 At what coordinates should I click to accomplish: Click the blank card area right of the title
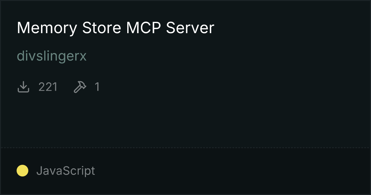coord(291,28)
